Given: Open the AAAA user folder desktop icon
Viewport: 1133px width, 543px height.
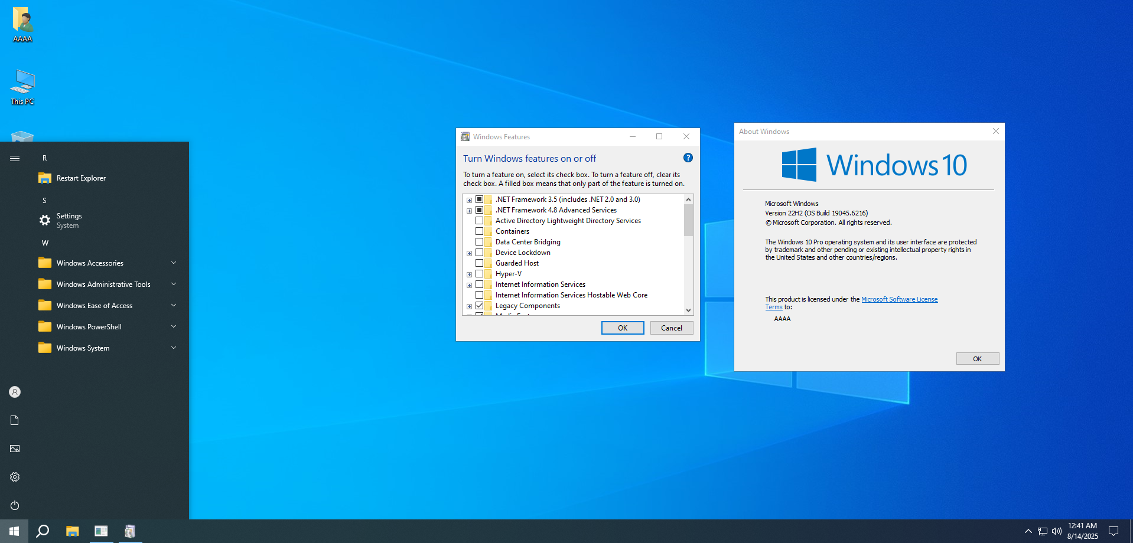Looking at the screenshot, I should [22, 25].
